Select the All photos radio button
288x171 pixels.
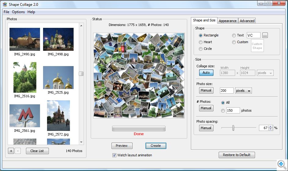[x=223, y=103]
